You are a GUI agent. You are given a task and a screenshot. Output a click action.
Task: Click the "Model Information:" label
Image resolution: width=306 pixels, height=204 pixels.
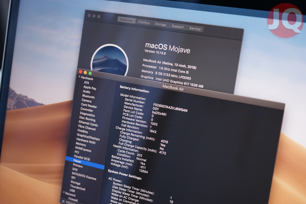coord(133,97)
